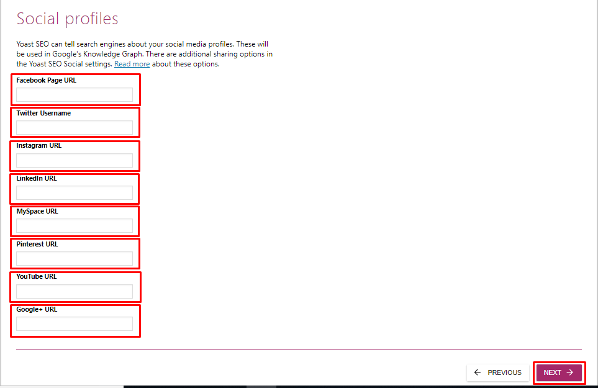598x388 pixels.
Task: Click the 'LinkedIn URL' label text
Action: tap(37, 178)
